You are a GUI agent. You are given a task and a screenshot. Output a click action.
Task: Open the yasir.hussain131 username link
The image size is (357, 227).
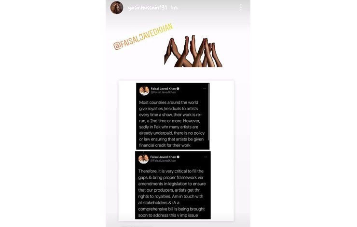[x=147, y=8]
